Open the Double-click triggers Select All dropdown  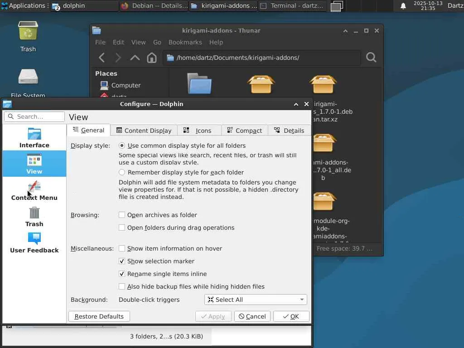click(x=256, y=300)
